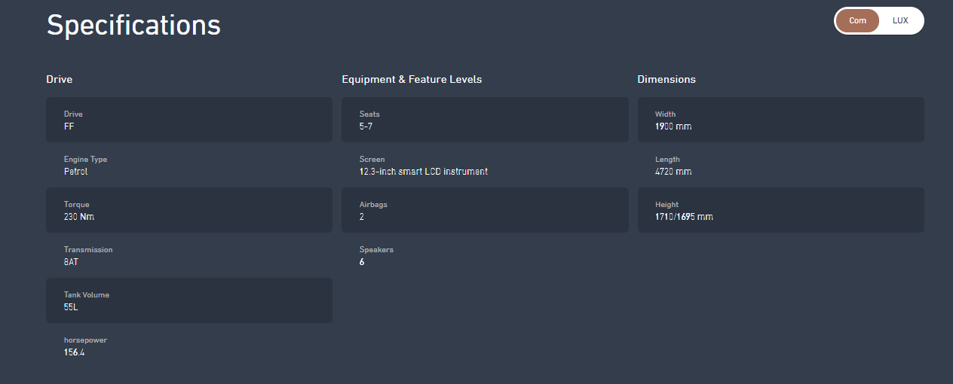
Task: Click the Specifications heading
Action: coord(133,25)
